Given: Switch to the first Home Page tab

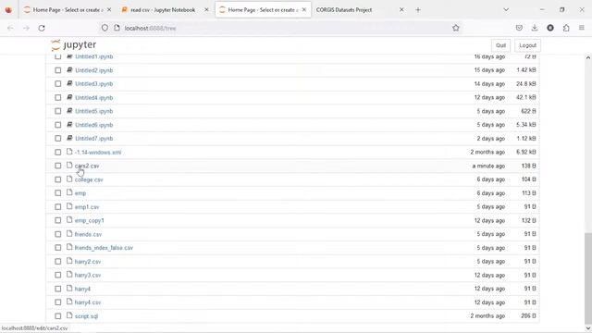Looking at the screenshot, I should pyautogui.click(x=67, y=10).
